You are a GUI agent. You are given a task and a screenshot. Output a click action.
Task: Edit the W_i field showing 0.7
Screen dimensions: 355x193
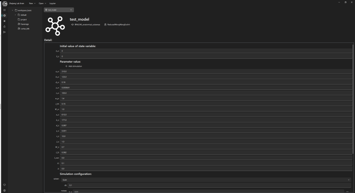(x=206, y=147)
